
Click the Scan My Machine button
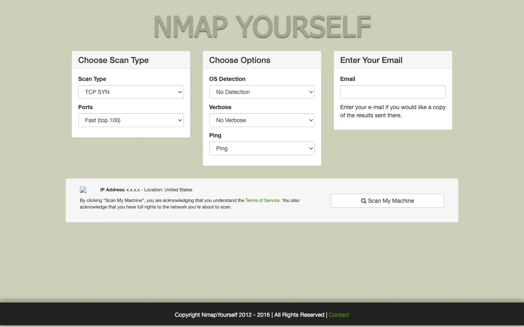coord(387,201)
